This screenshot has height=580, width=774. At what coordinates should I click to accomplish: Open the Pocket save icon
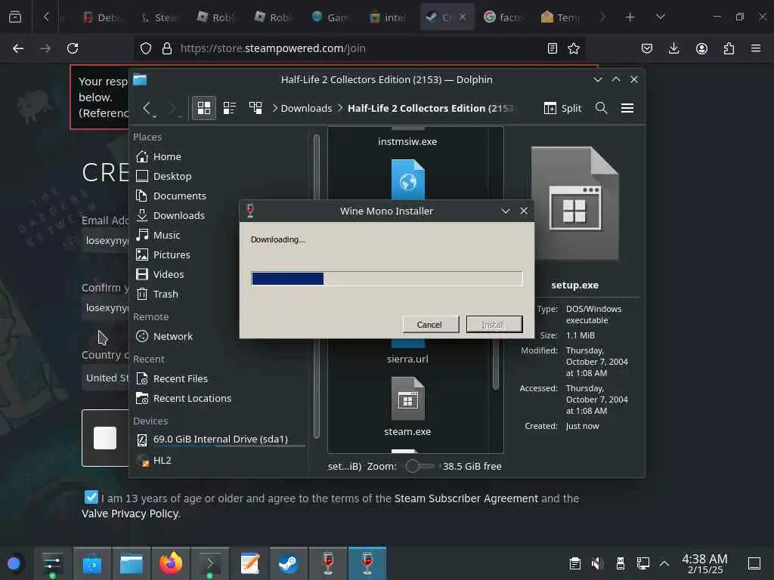click(x=647, y=48)
